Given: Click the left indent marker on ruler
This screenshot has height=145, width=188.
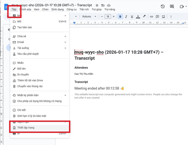Looking at the screenshot, I should point(74,23).
